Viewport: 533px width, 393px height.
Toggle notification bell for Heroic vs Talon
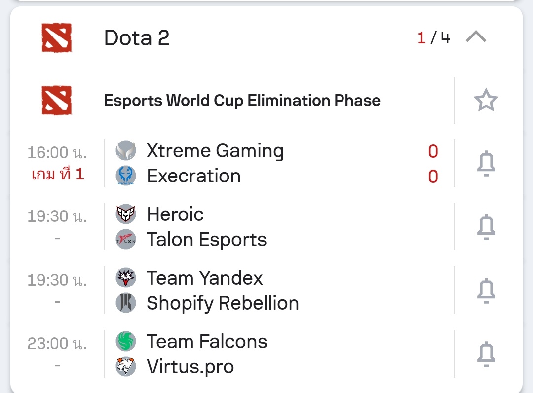[486, 227]
